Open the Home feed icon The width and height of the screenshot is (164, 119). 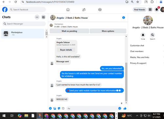68,9
